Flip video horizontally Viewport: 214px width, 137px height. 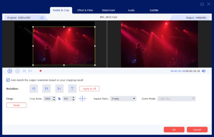59,89
